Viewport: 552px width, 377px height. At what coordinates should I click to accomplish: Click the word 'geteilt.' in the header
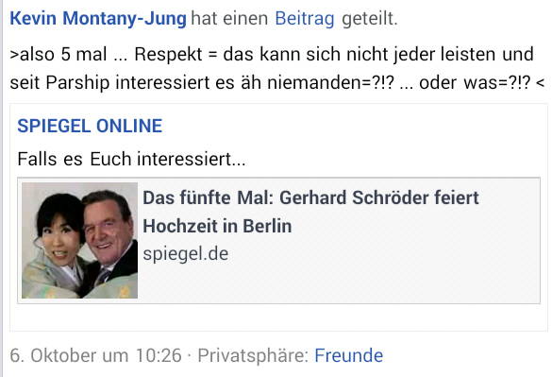tap(370, 19)
